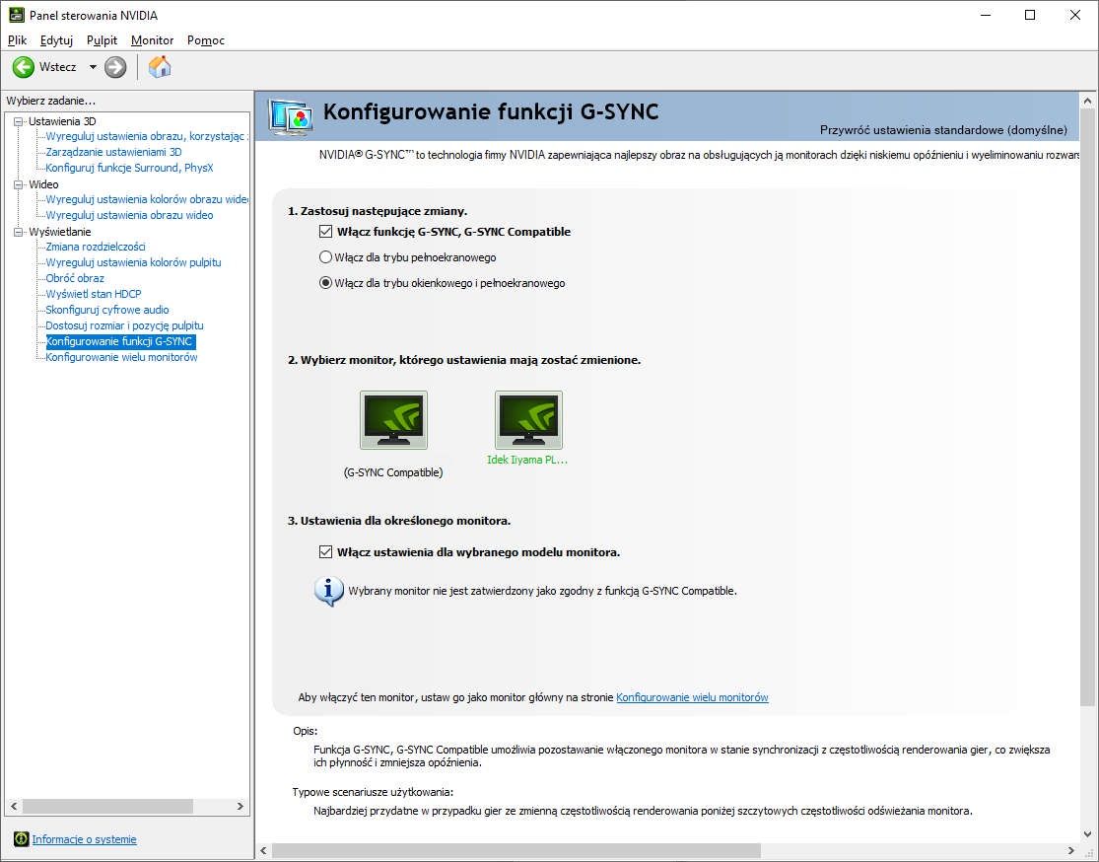Screen dimensions: 1099x862
Task: Open the Monitor menu
Action: (x=152, y=40)
